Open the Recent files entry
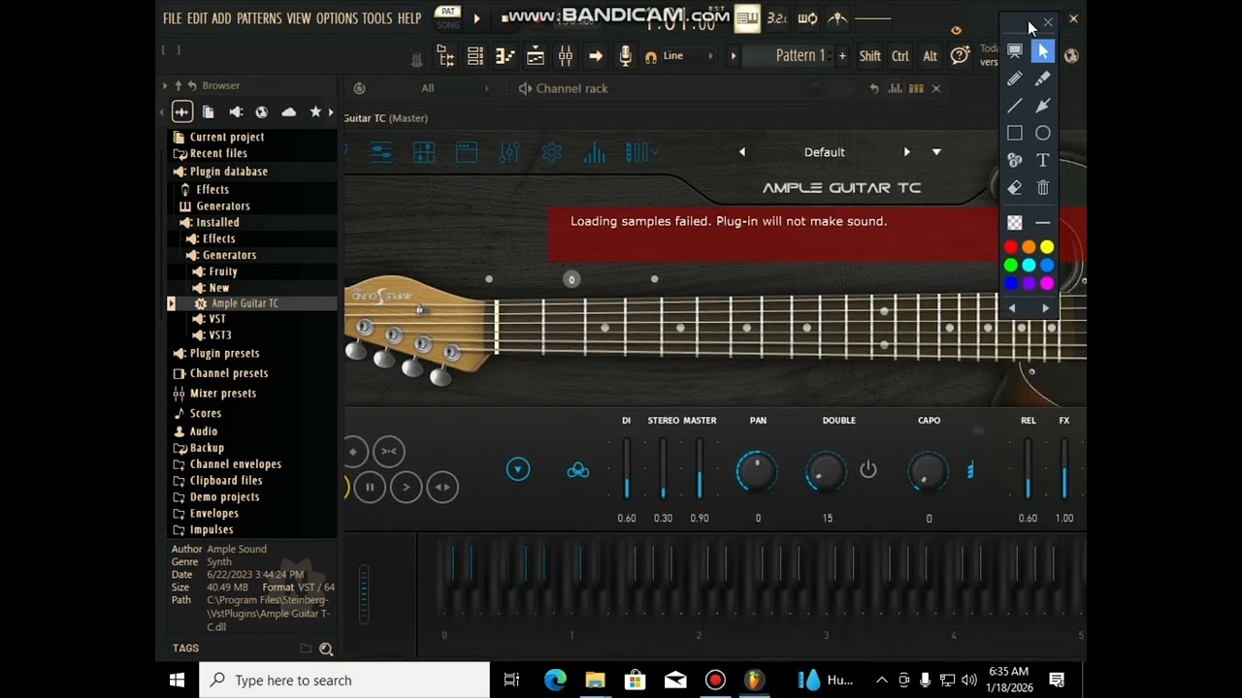The image size is (1242, 698). pyautogui.click(x=218, y=153)
